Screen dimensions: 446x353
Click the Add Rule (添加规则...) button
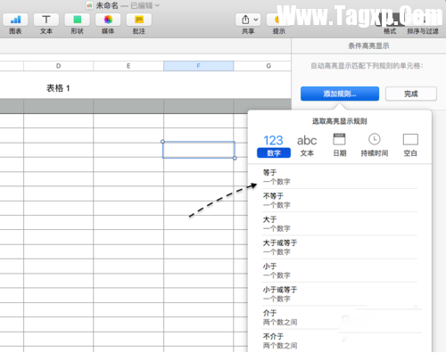click(x=340, y=94)
